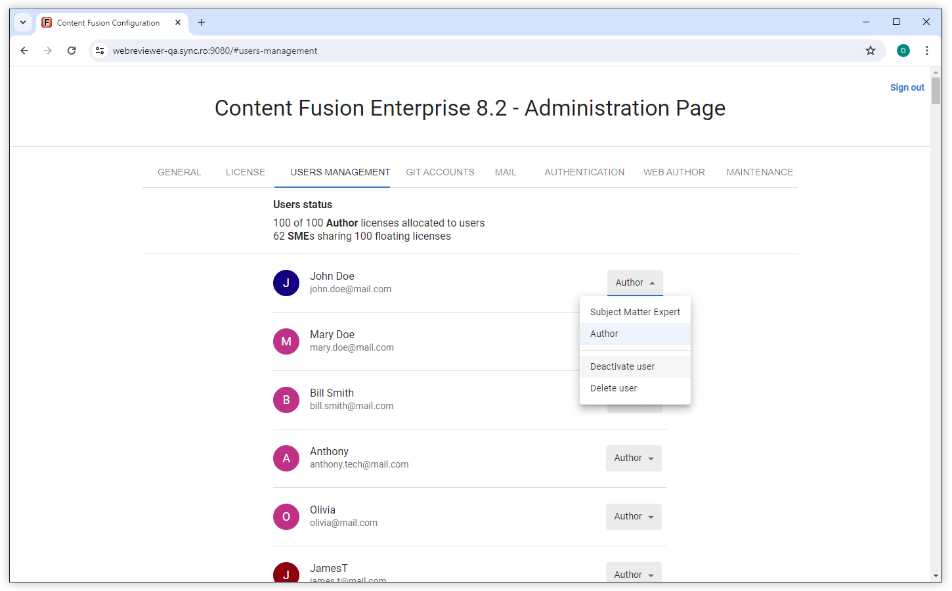Click Mary Doe's name text

pyautogui.click(x=332, y=335)
